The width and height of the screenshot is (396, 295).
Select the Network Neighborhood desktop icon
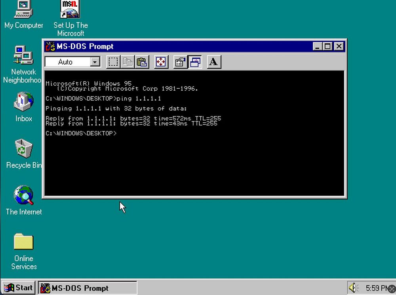pyautogui.click(x=23, y=65)
